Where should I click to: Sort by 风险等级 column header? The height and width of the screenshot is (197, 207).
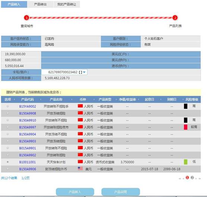(x=192, y=99)
